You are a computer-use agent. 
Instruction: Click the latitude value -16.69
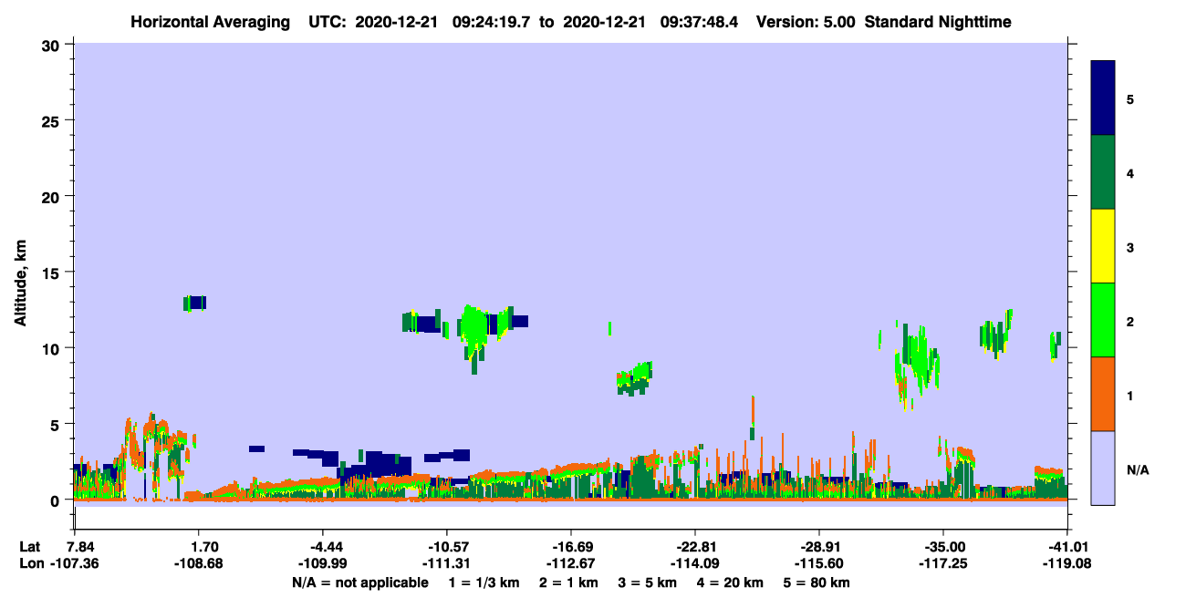click(570, 547)
